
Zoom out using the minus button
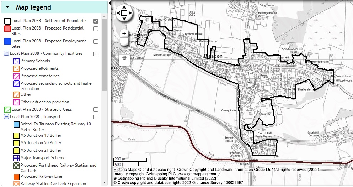click(x=124, y=41)
